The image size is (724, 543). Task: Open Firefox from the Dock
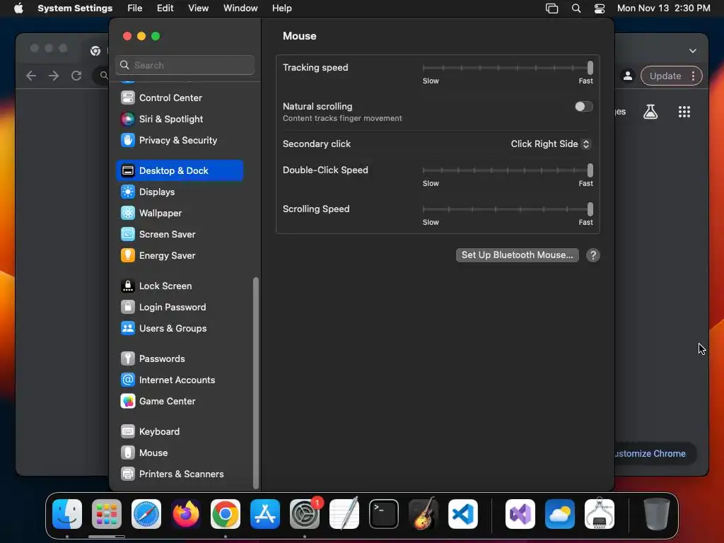click(x=186, y=514)
